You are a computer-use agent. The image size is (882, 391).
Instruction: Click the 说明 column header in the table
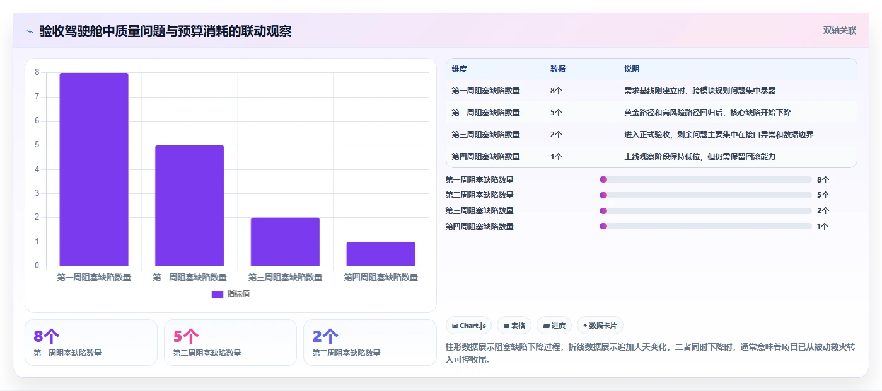[632, 69]
